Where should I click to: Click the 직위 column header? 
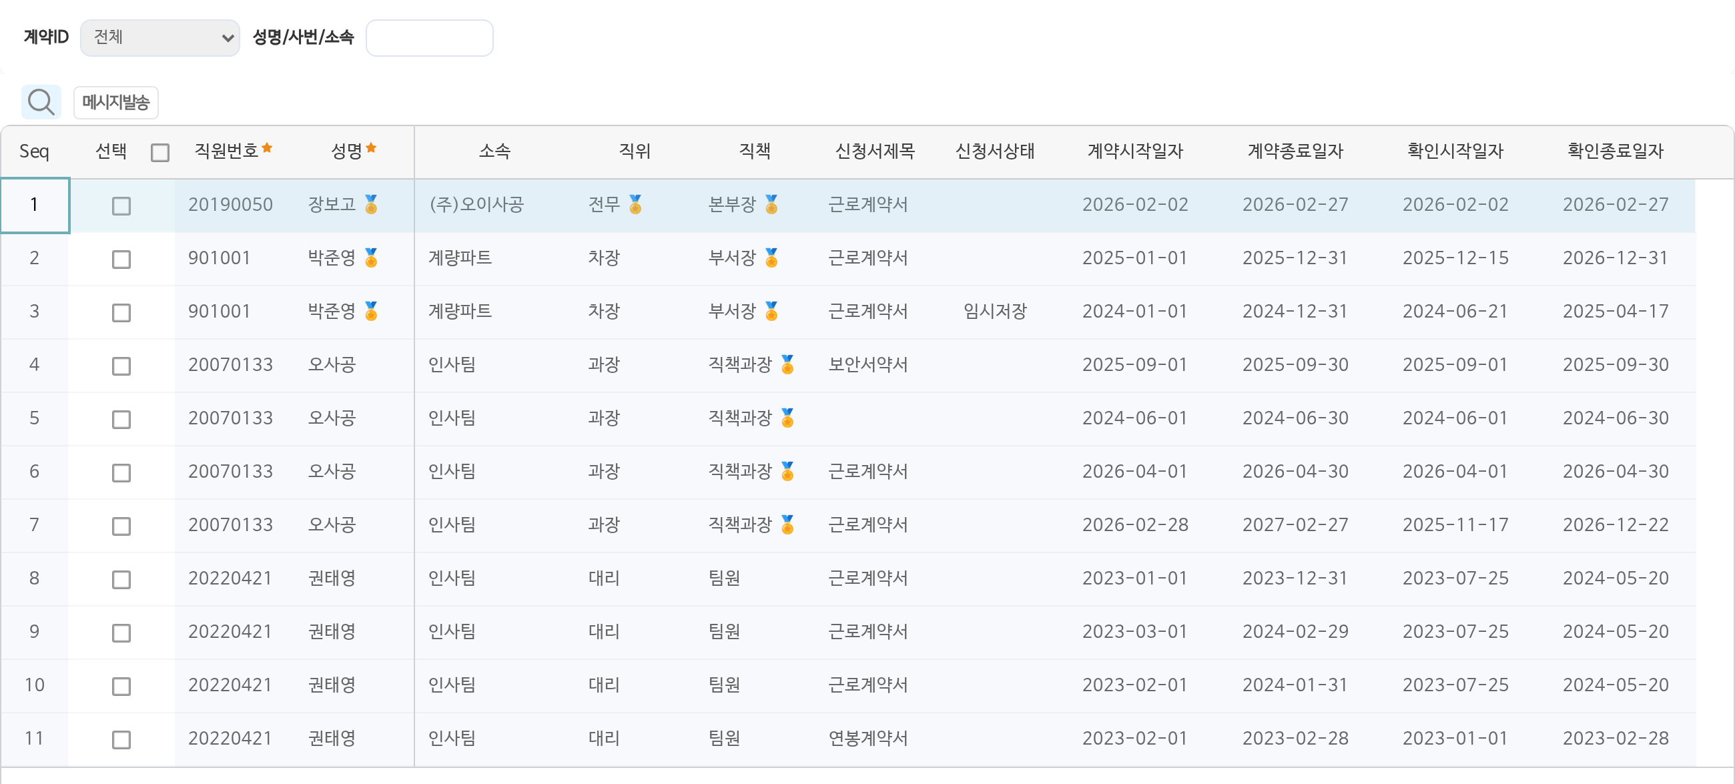[x=635, y=151]
